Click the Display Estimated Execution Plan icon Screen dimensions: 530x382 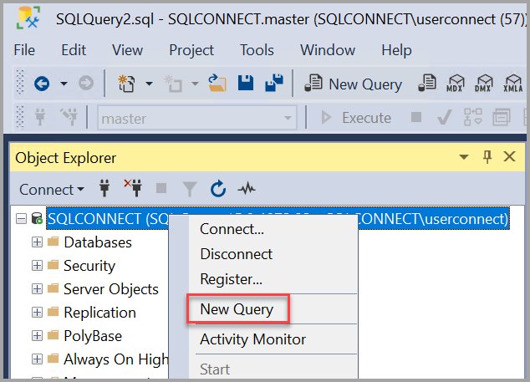click(x=472, y=117)
